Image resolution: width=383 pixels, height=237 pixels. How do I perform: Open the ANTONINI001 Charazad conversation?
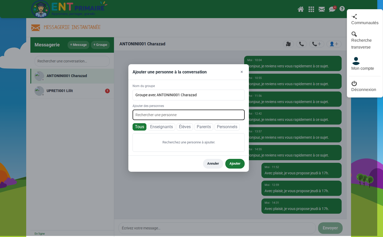(72, 76)
